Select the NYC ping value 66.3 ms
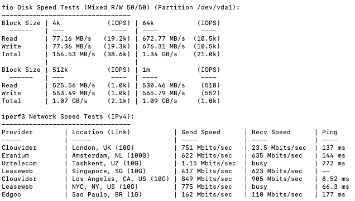This screenshot has height=201, width=355. pyautogui.click(x=335, y=187)
